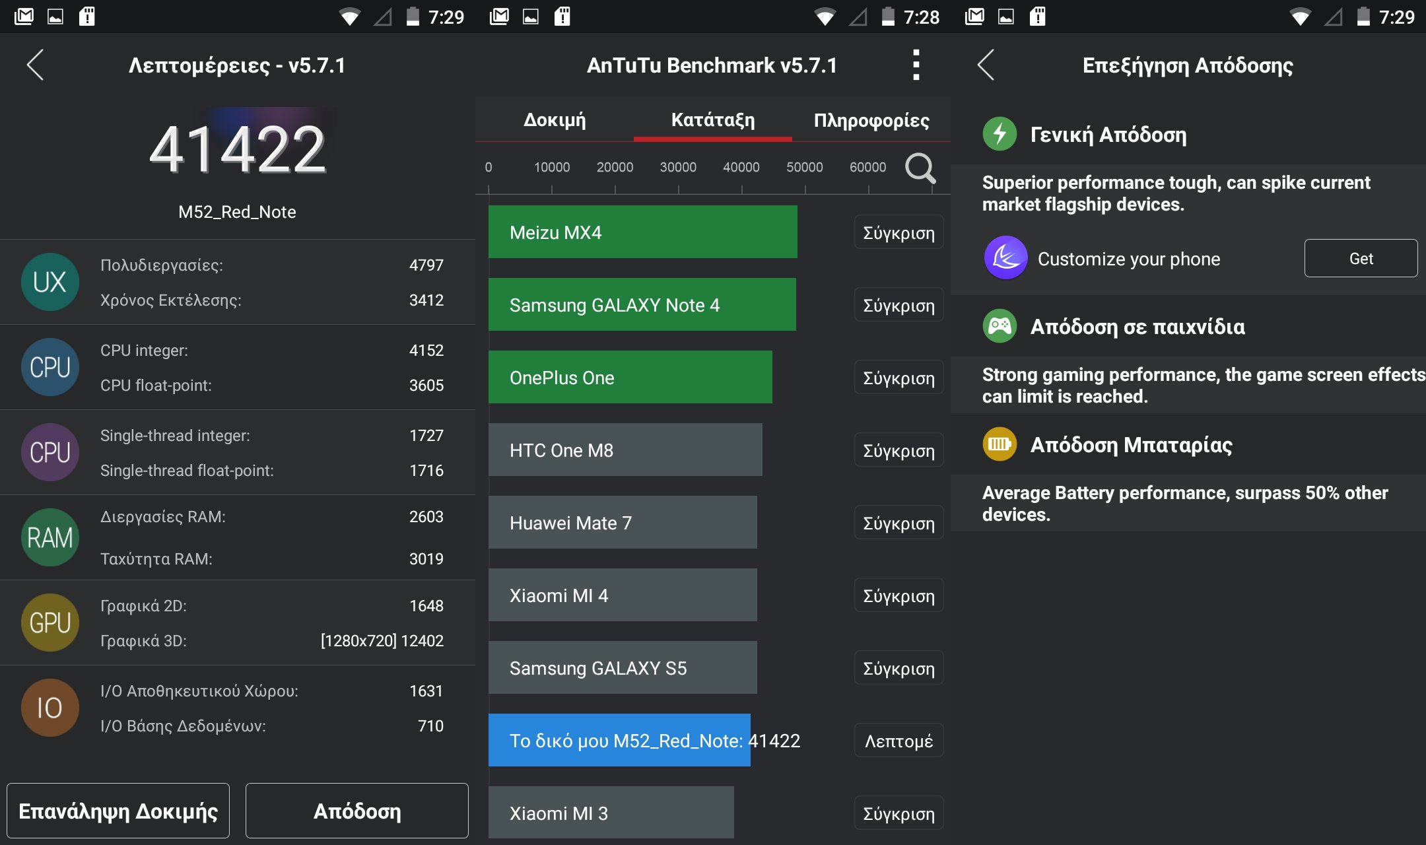Tap the Γραφικά 2D score 1648
This screenshot has height=845, width=1426.
point(426,605)
